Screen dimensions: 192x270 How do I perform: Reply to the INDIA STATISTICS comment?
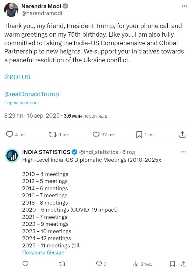25,264
